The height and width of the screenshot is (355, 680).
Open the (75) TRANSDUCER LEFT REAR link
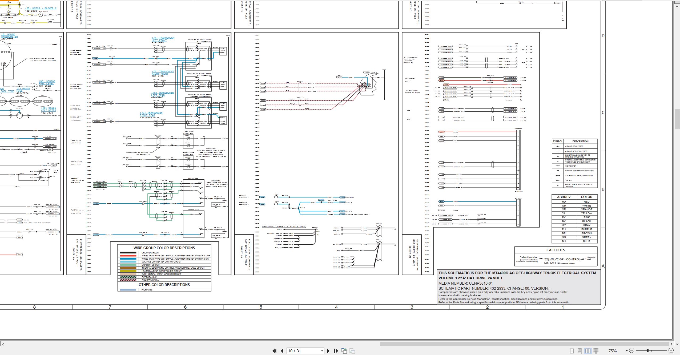click(x=162, y=94)
